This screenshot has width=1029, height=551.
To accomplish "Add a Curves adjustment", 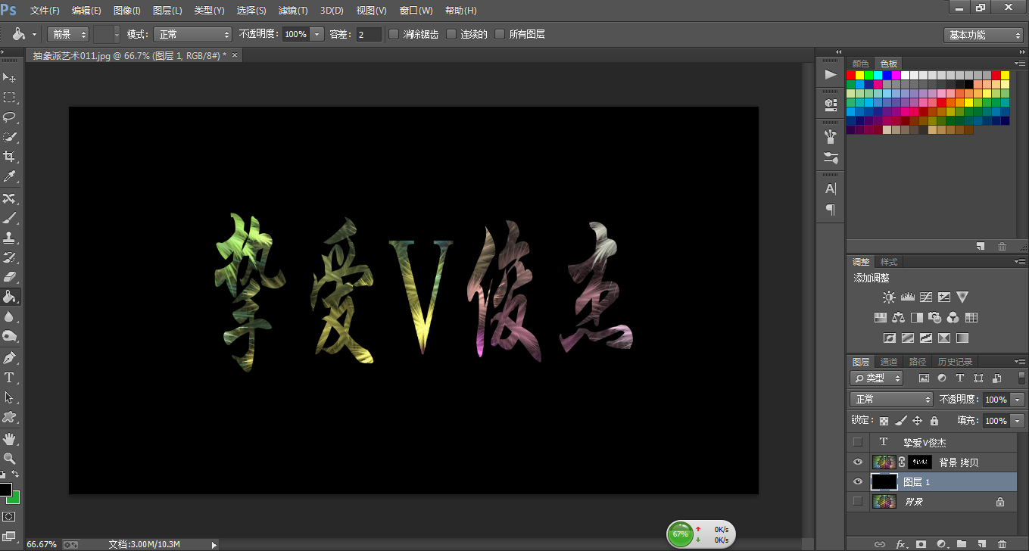I will 925,297.
